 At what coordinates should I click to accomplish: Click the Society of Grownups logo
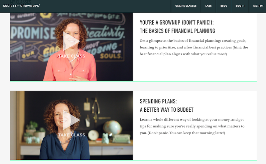pyautogui.click(x=22, y=6)
